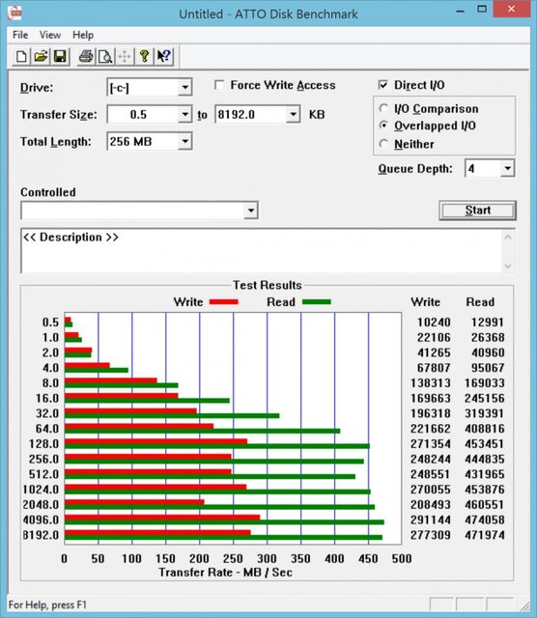
Task: Click the green Read legend swatch
Action: (317, 302)
